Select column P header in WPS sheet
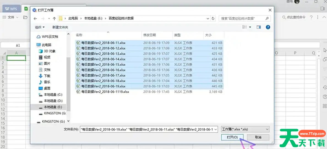The image size is (327, 149). pos(295,53)
